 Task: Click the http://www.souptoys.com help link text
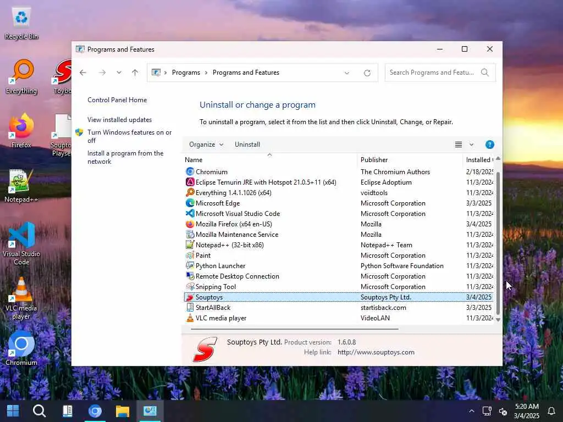point(376,352)
